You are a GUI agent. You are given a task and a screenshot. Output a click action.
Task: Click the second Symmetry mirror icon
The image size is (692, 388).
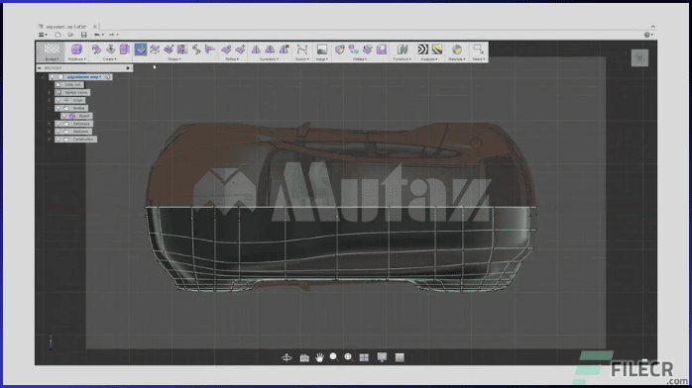click(x=270, y=49)
